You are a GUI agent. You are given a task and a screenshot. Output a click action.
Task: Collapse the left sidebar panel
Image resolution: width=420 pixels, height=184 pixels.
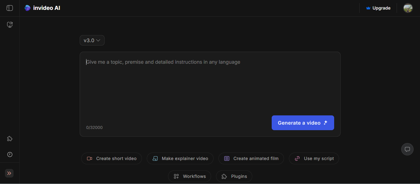click(x=10, y=8)
